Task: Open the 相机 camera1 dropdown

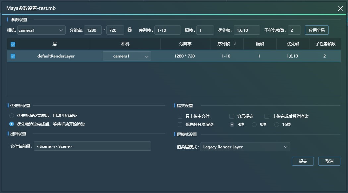Action: 40,30
